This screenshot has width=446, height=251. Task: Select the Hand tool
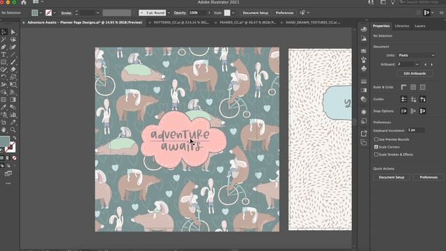(x=3, y=130)
